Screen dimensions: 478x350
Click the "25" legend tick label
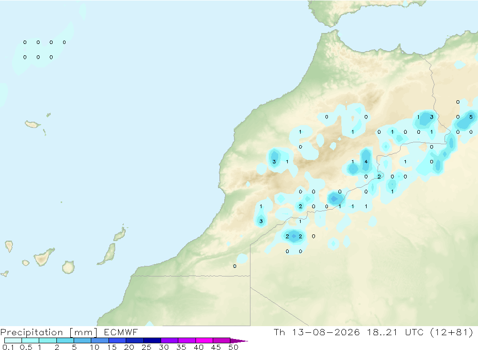[x=146, y=347]
